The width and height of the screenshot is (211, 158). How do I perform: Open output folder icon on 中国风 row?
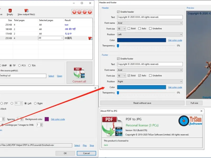pos(90,38)
